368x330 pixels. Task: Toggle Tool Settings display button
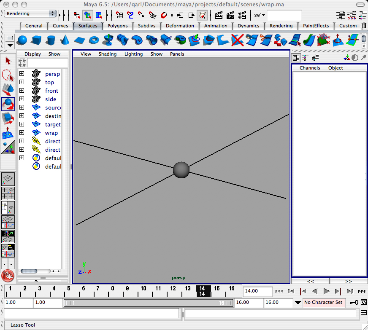coord(352,15)
